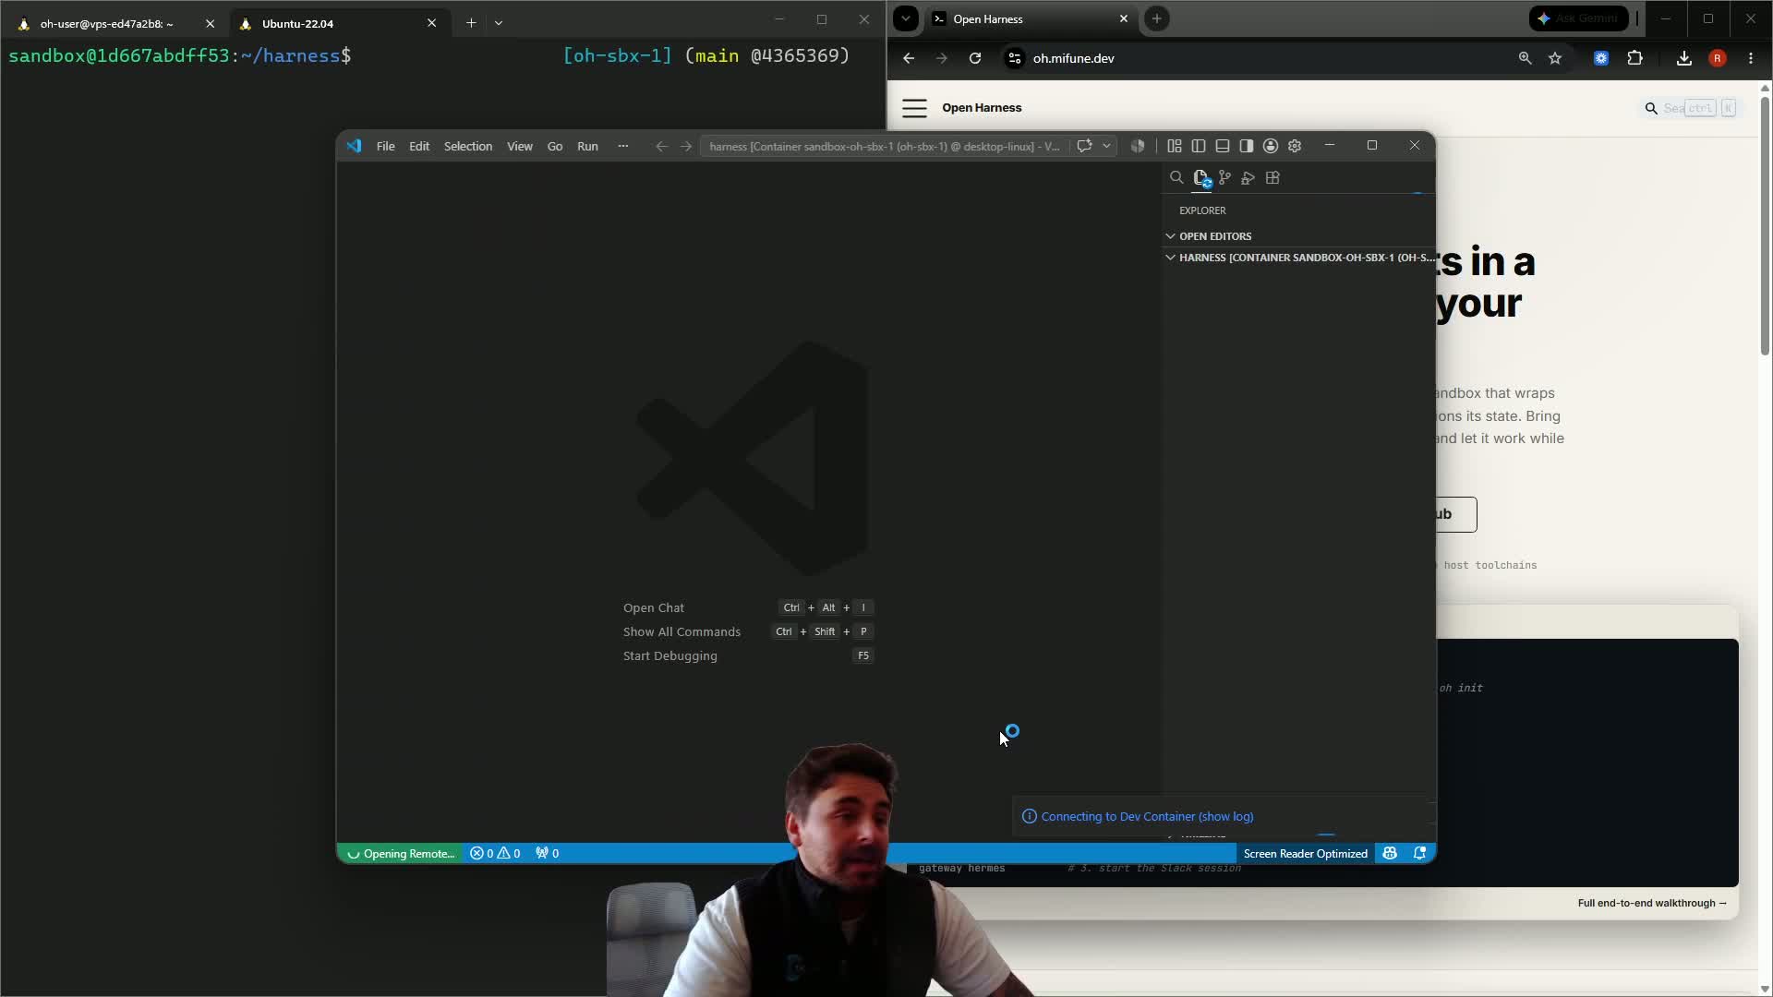Open the Selection menu in VS Code
Viewport: 1773px width, 997px height.
pos(468,146)
